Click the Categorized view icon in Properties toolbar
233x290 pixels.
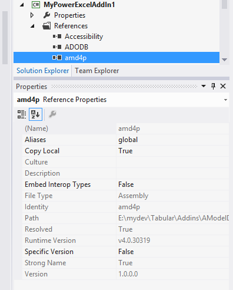(x=22, y=114)
